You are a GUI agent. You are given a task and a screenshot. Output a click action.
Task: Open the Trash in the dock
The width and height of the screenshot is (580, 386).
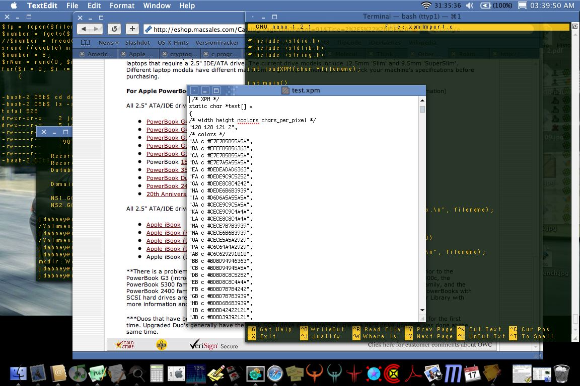561,373
